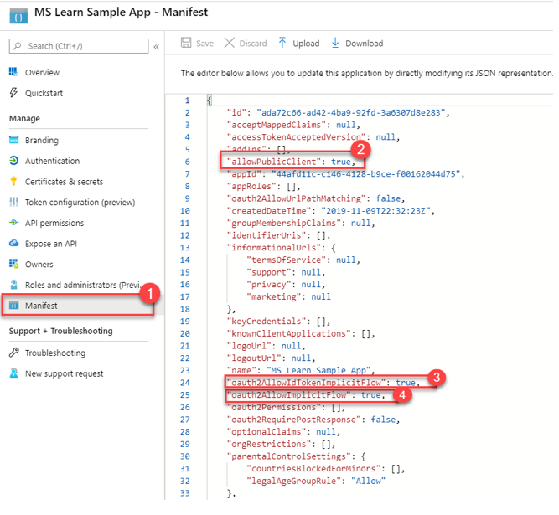
Task: Click line number 1 in the gutter
Action: pyautogui.click(x=187, y=100)
